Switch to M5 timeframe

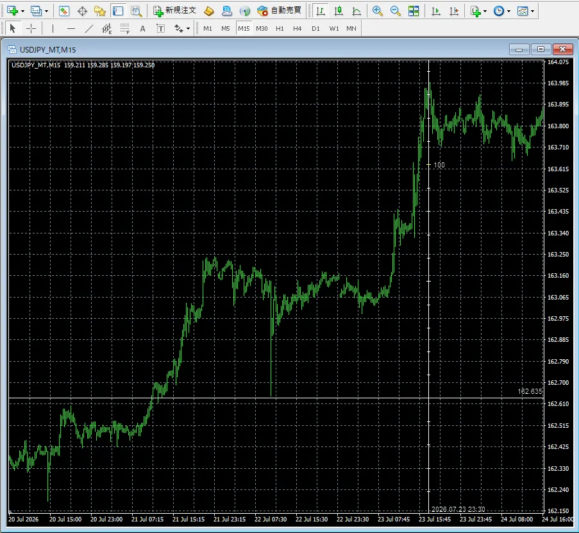coord(226,28)
